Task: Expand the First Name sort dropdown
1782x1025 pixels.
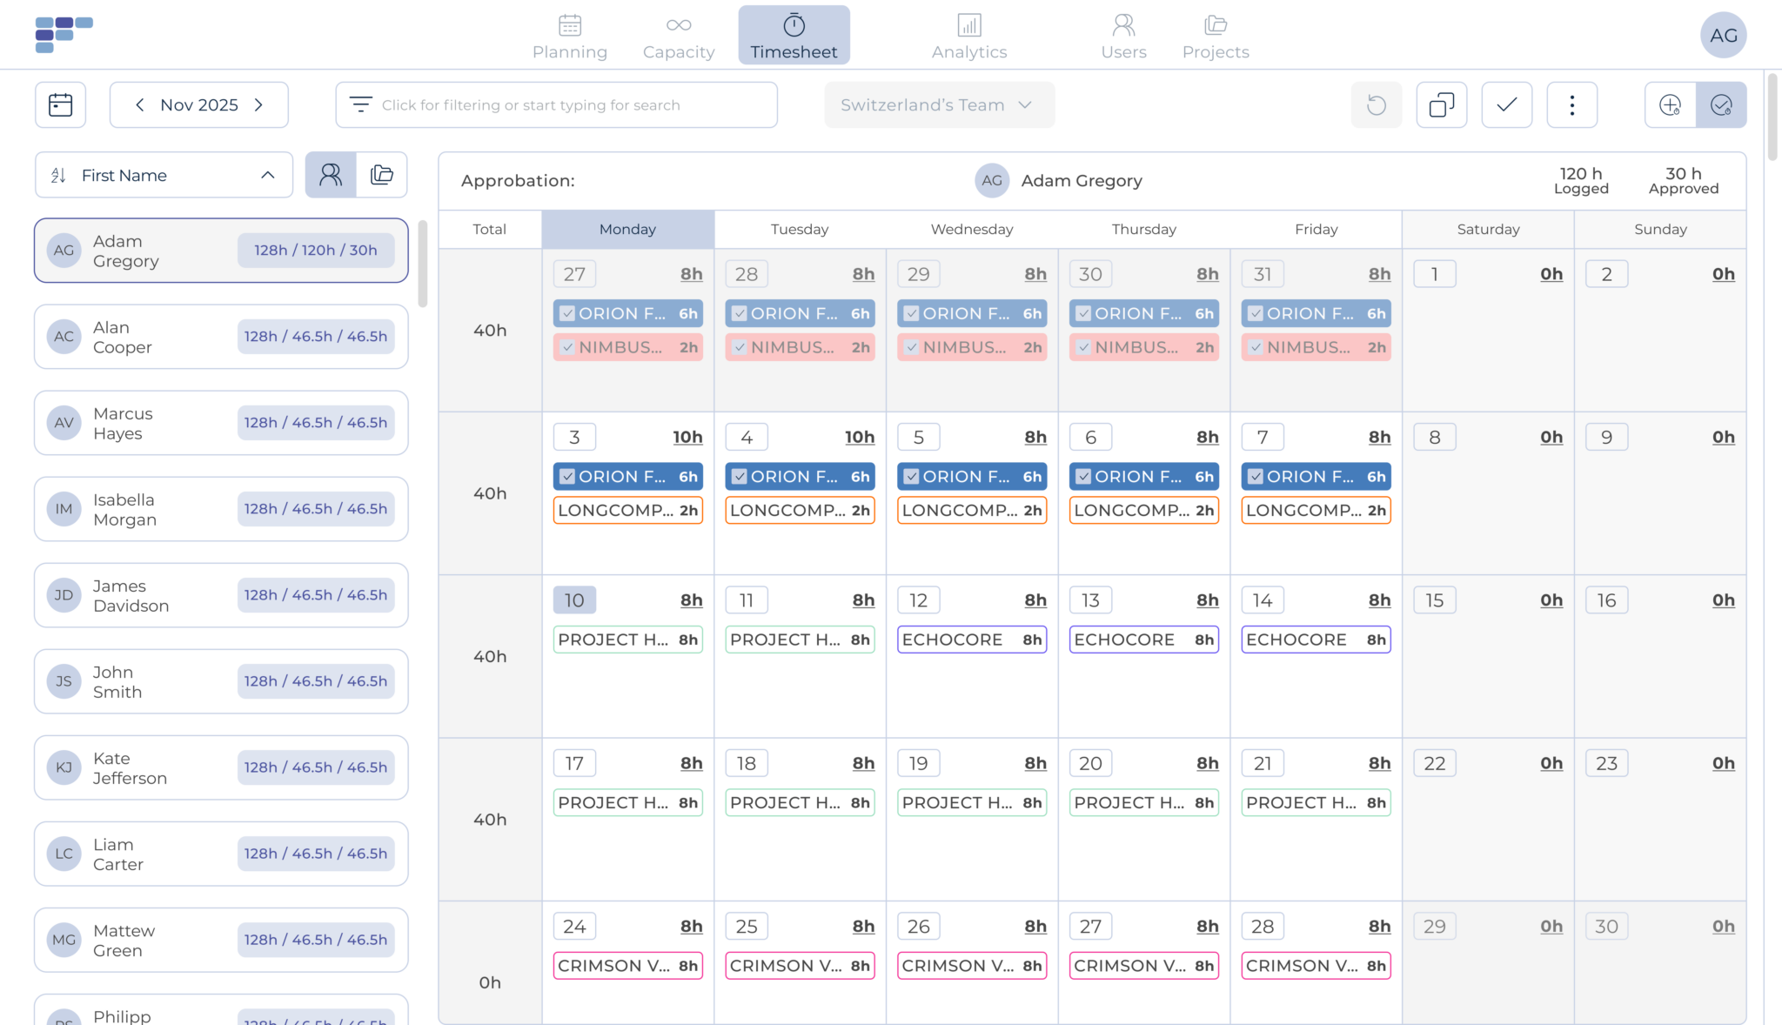Action: click(164, 175)
